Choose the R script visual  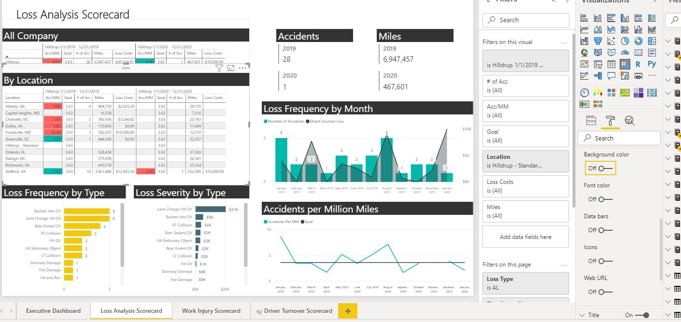(638, 64)
